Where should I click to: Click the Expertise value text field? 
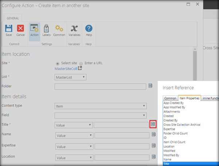(x=122, y=146)
